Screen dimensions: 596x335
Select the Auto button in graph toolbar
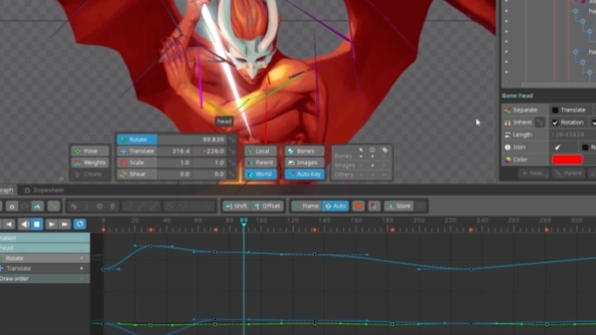tap(335, 206)
